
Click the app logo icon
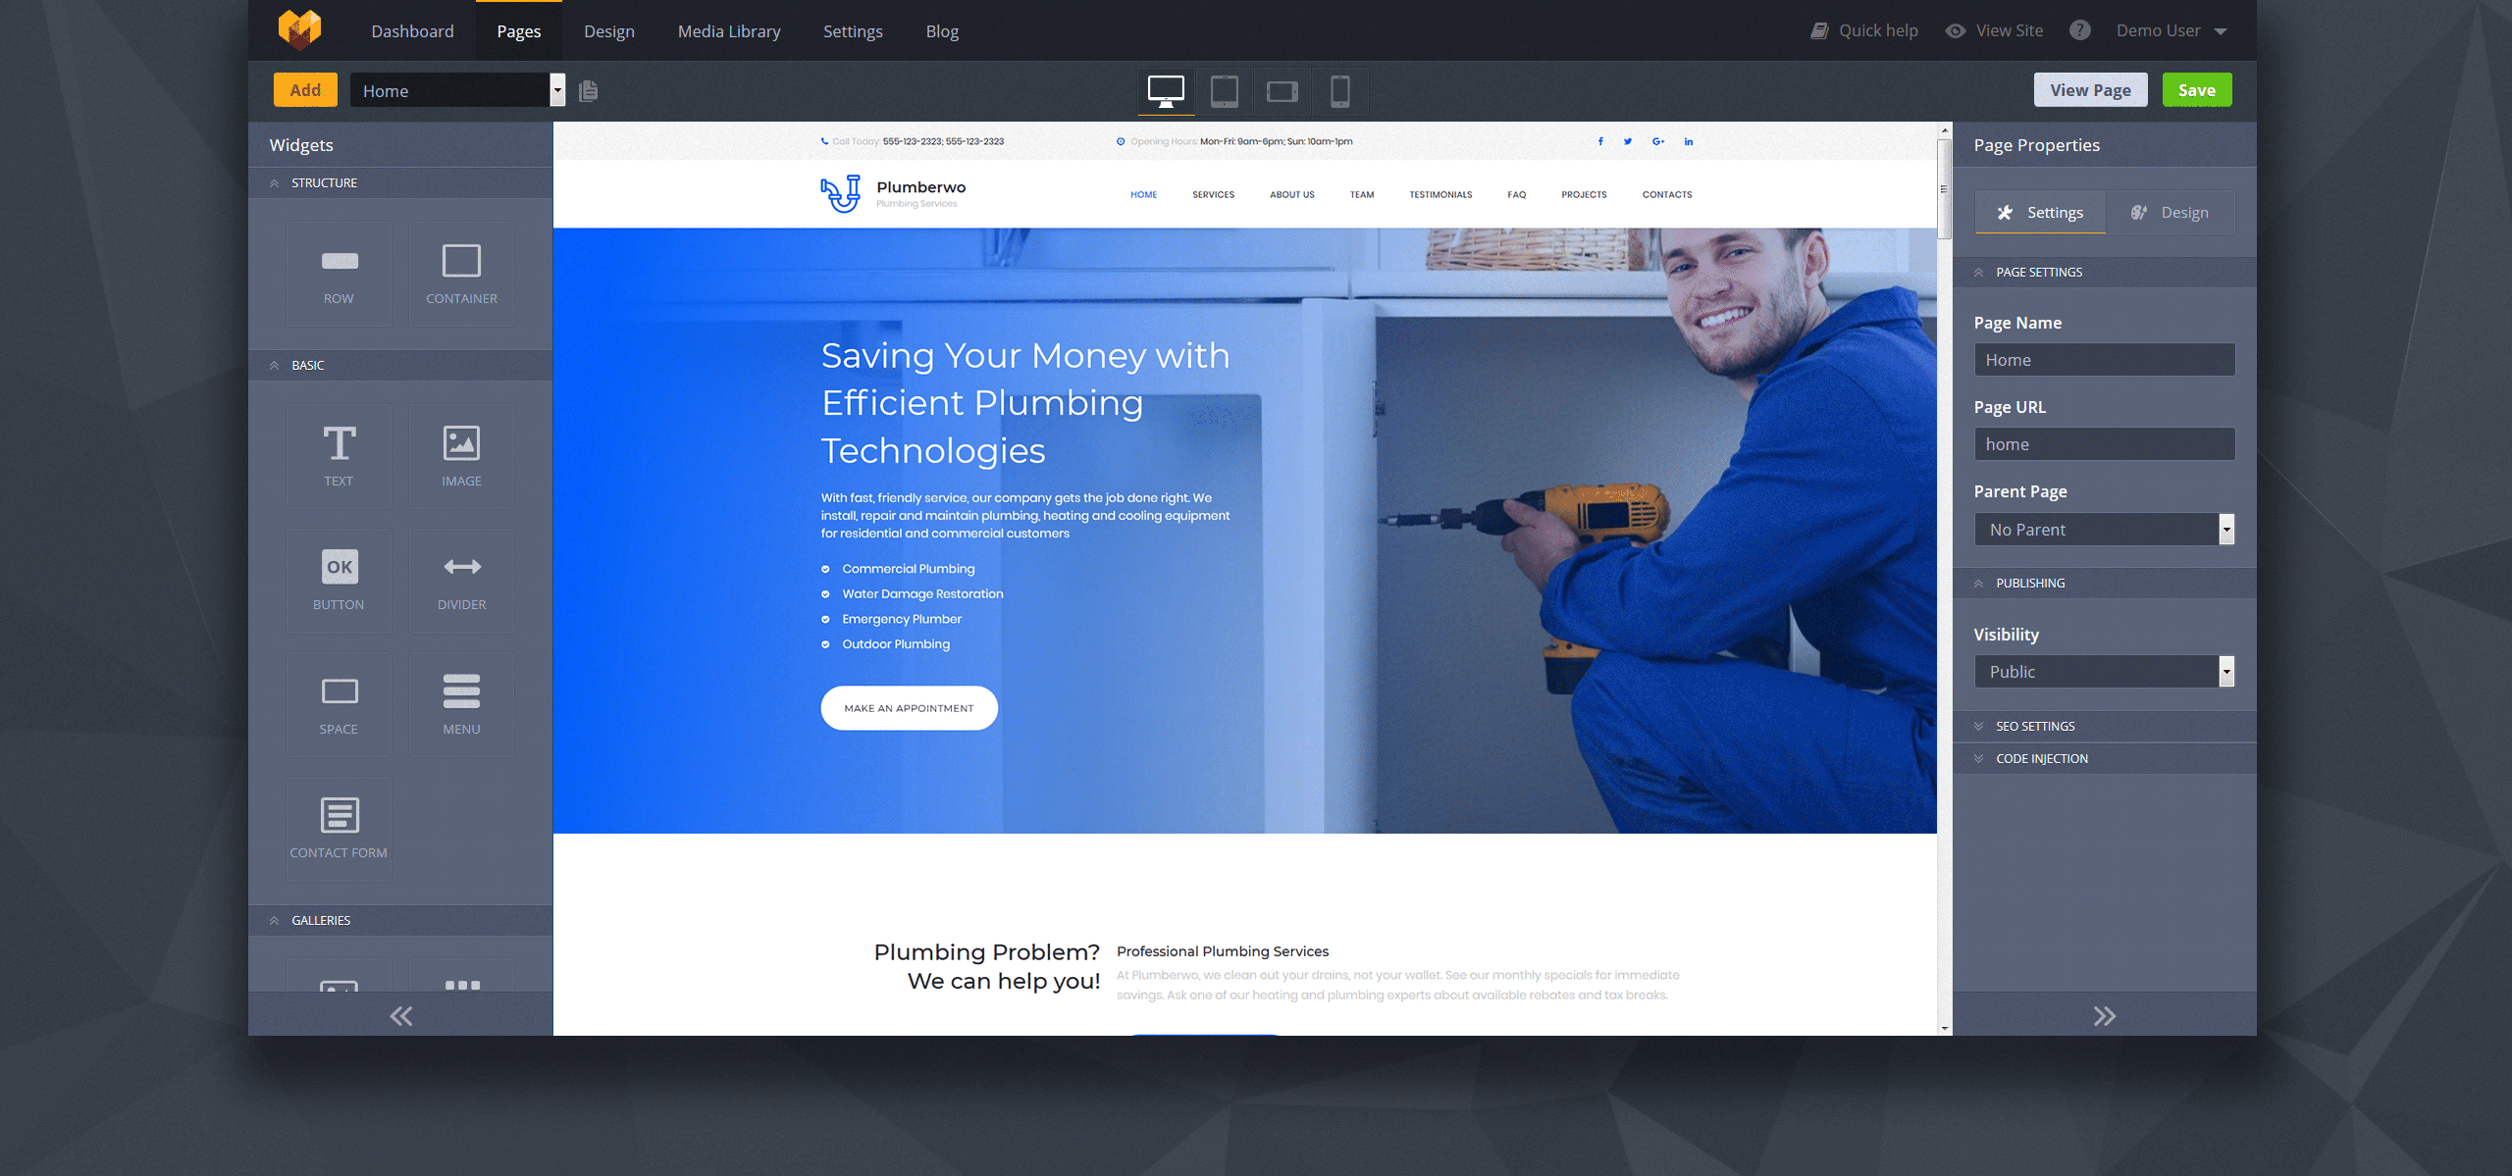tap(299, 28)
